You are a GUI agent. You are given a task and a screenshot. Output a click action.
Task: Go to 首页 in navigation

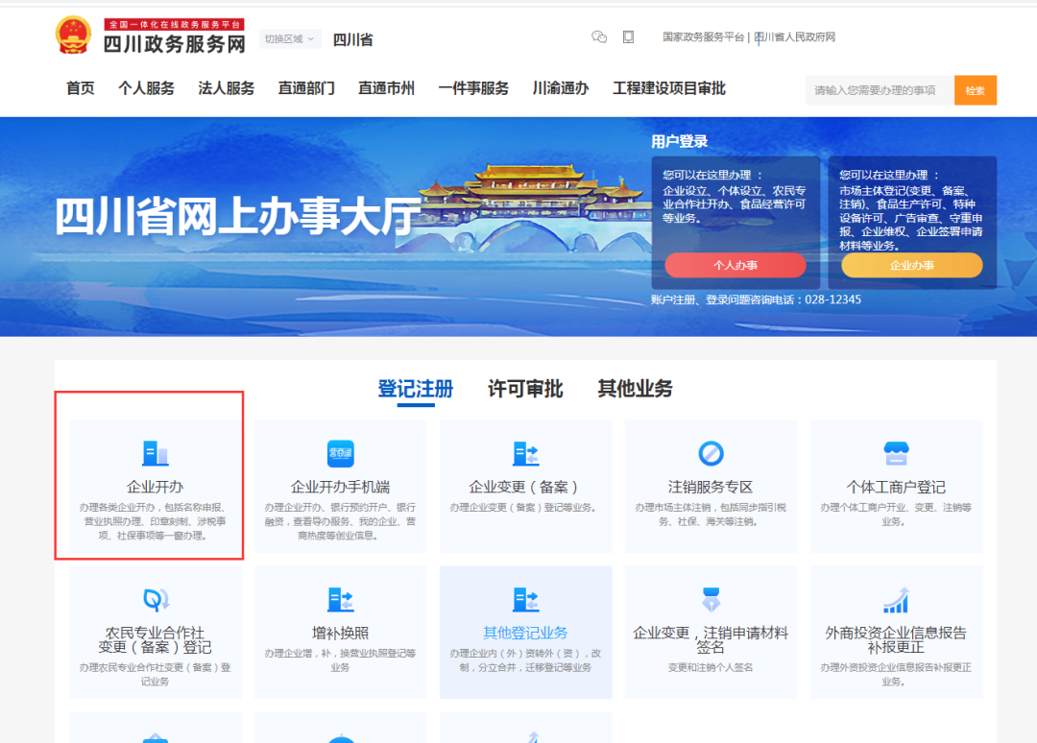pyautogui.click(x=80, y=88)
